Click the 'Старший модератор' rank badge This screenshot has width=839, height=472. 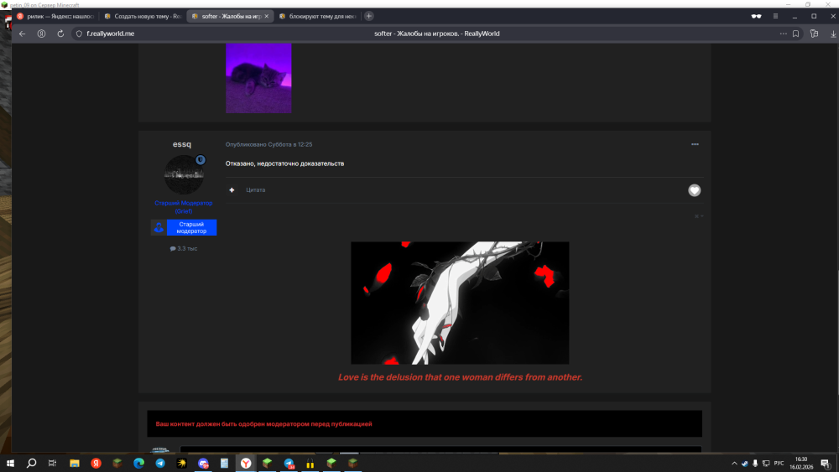pos(184,228)
